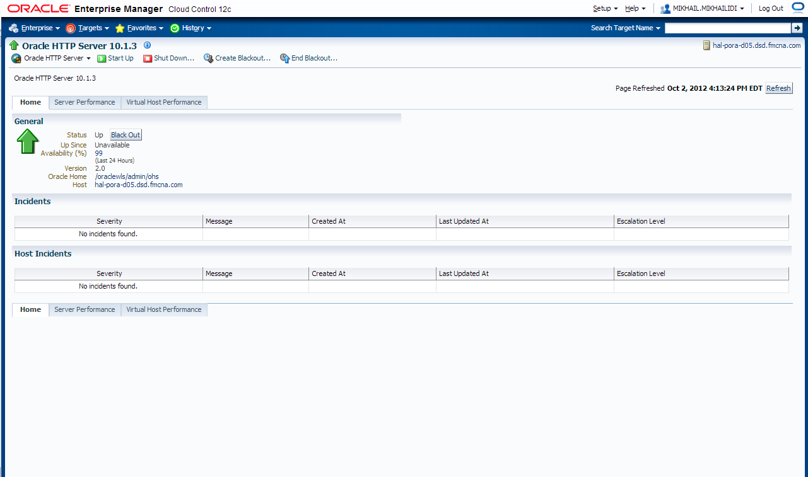
Task: Click Created At header in Host Incidents table
Action: pyautogui.click(x=372, y=273)
